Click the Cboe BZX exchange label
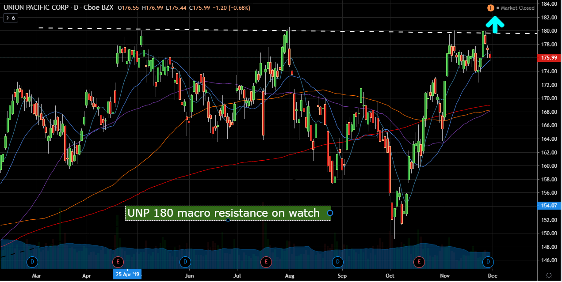The height and width of the screenshot is (282, 562). click(x=99, y=8)
